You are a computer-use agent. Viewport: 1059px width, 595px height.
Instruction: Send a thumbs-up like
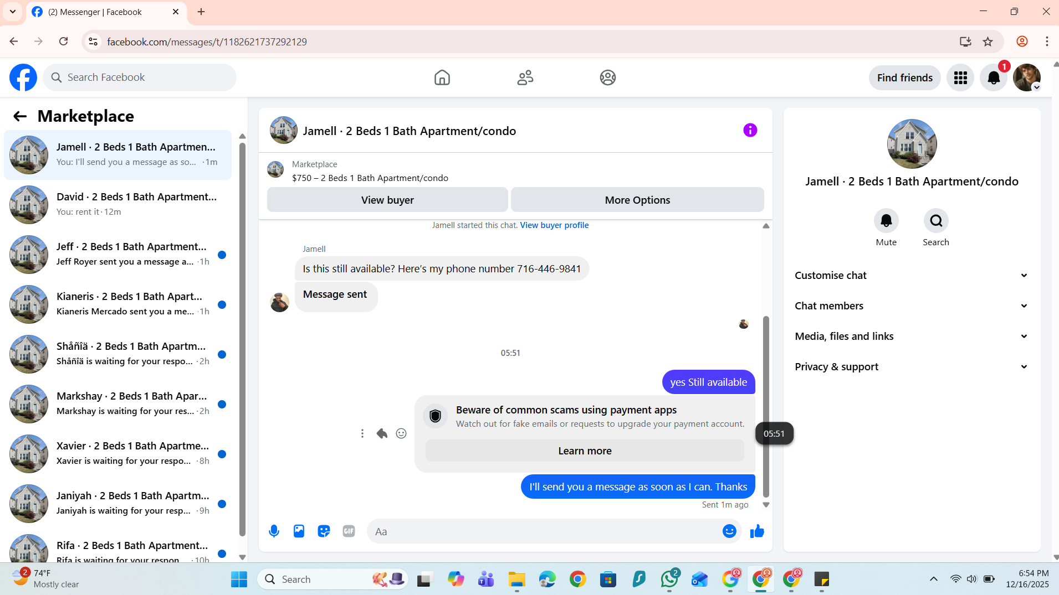tap(757, 531)
